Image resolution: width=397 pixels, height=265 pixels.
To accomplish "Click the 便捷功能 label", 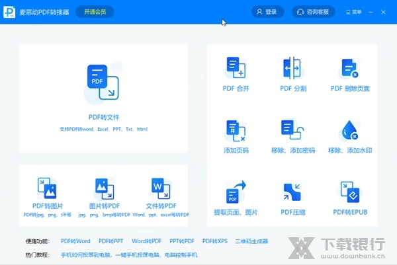I will [x=38, y=241].
